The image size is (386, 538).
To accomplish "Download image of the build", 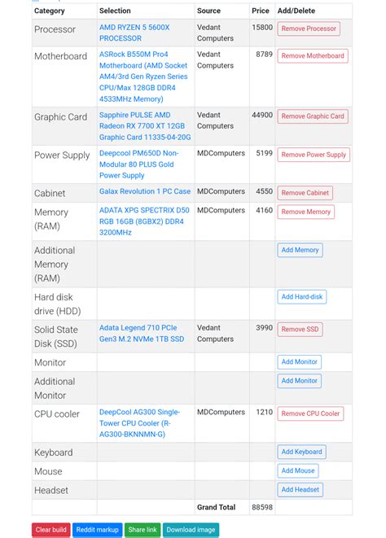I will (191, 530).
